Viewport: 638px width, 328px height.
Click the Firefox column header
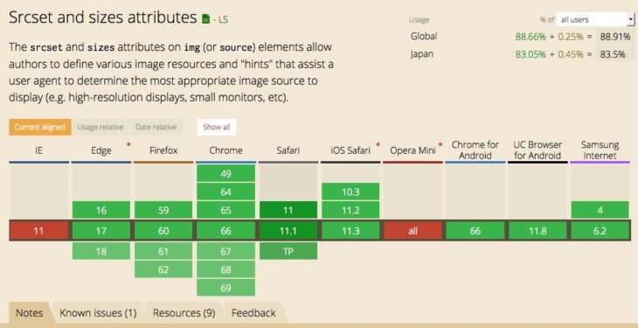pos(163,150)
